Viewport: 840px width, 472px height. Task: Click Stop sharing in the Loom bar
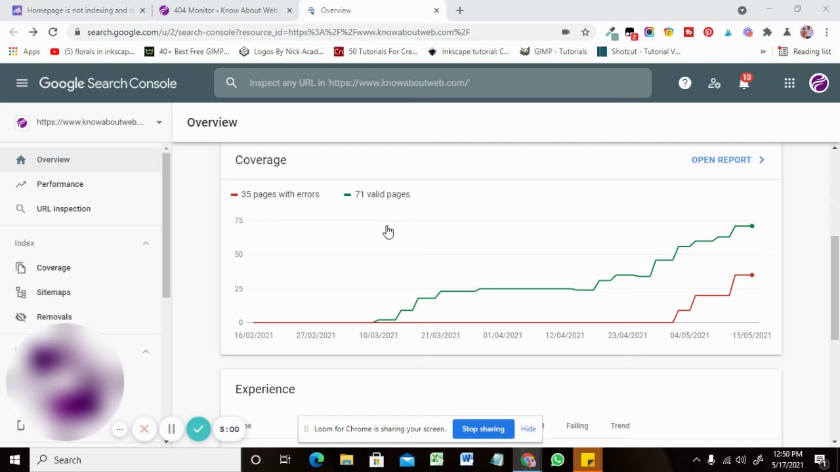(483, 429)
